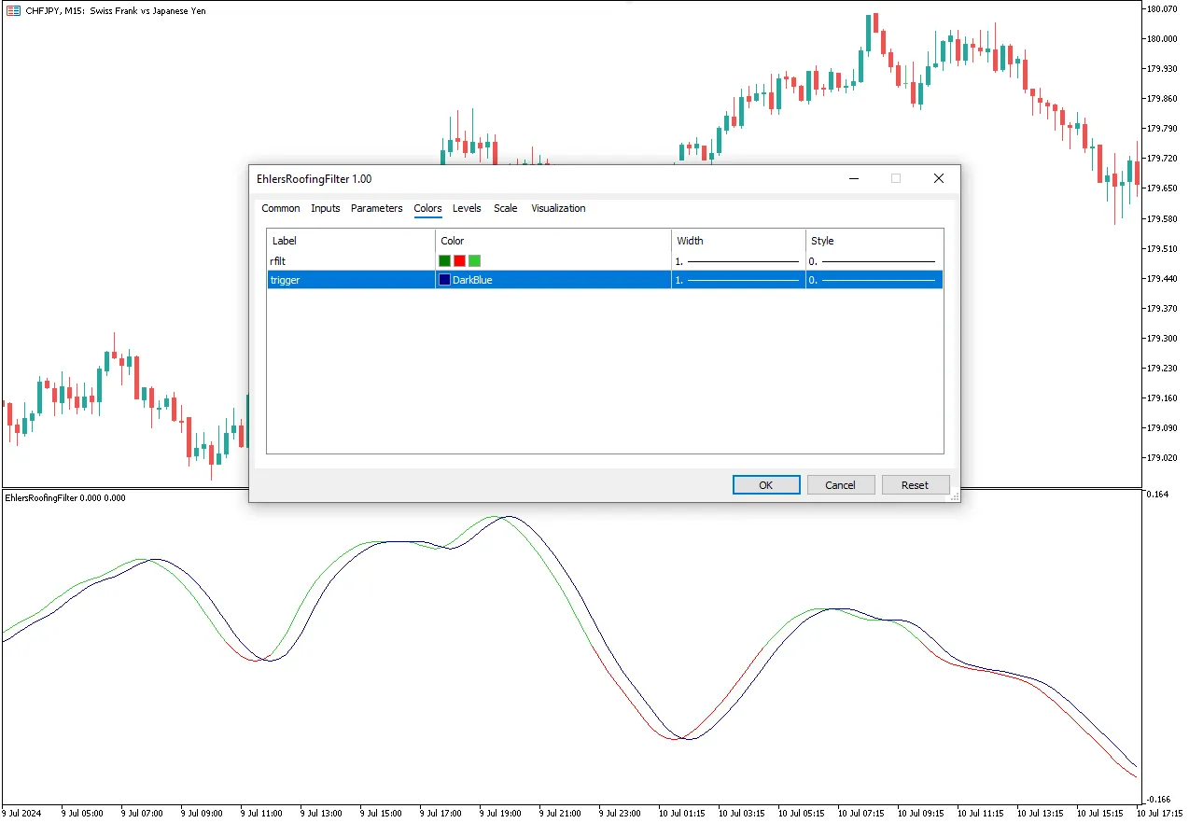Pick the dark green swatch for rfilt
Viewport: 1189px width, 823px height.
pyautogui.click(x=445, y=261)
